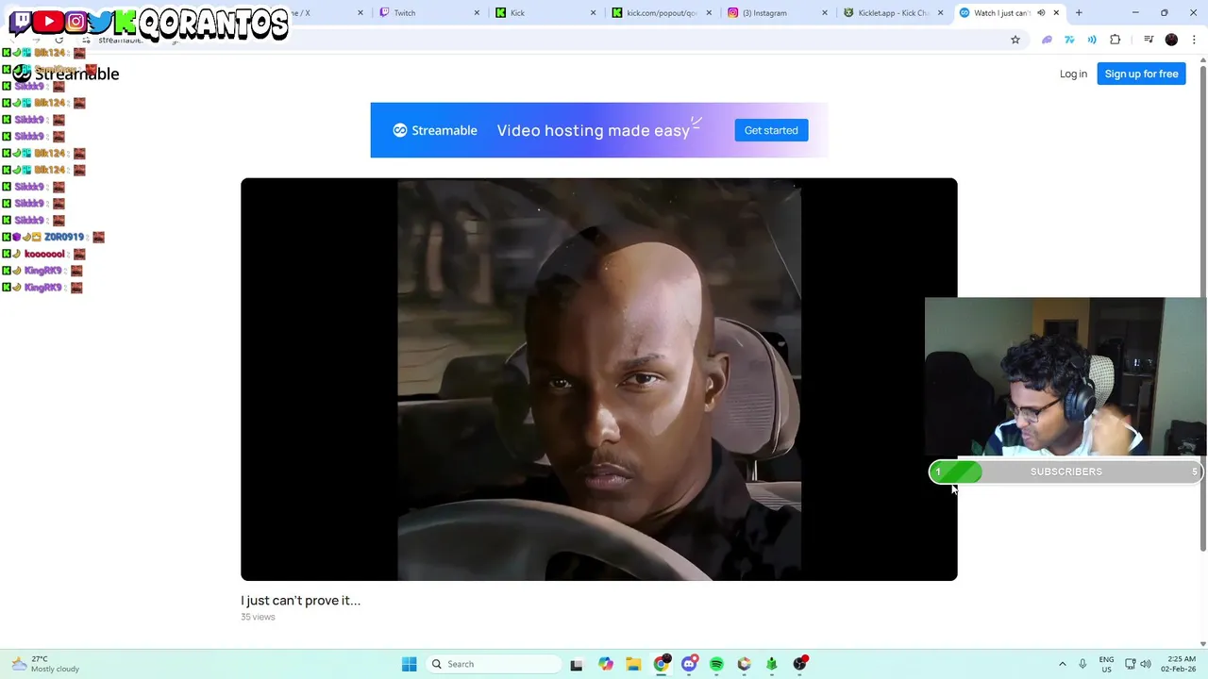
Task: Click the video title 'I just can't prove it...'
Action: tap(300, 600)
